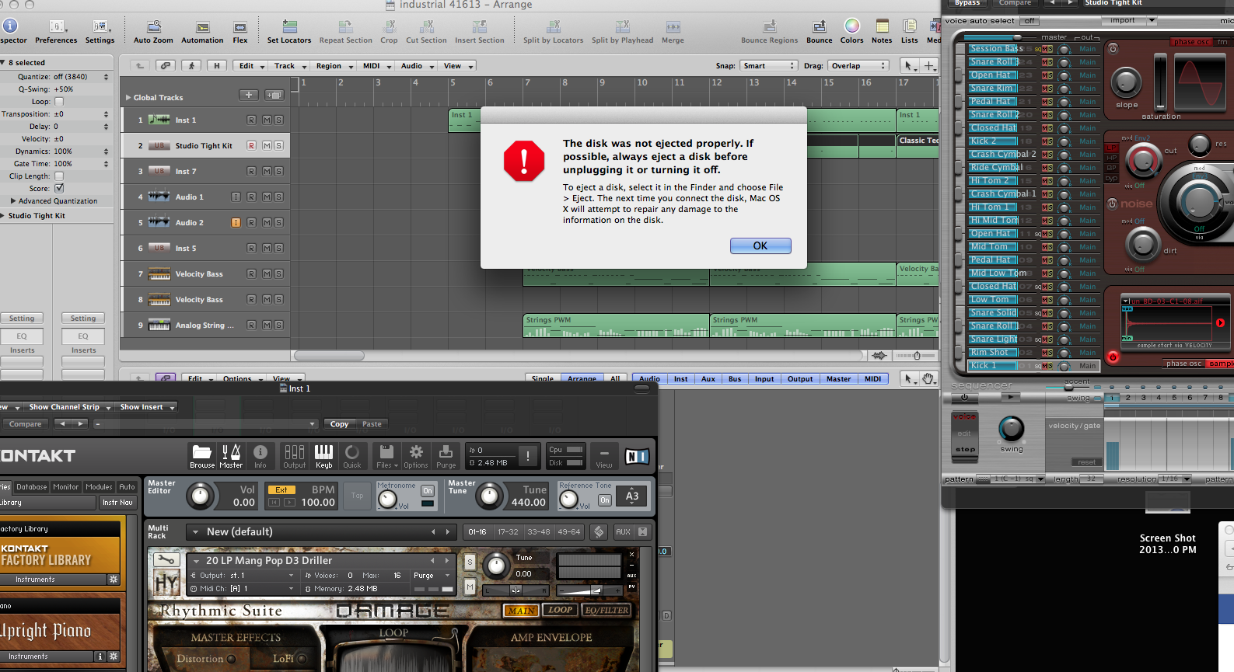The image size is (1234, 672).
Task: Open Show Channel Strip dropdown
Action: [69, 407]
